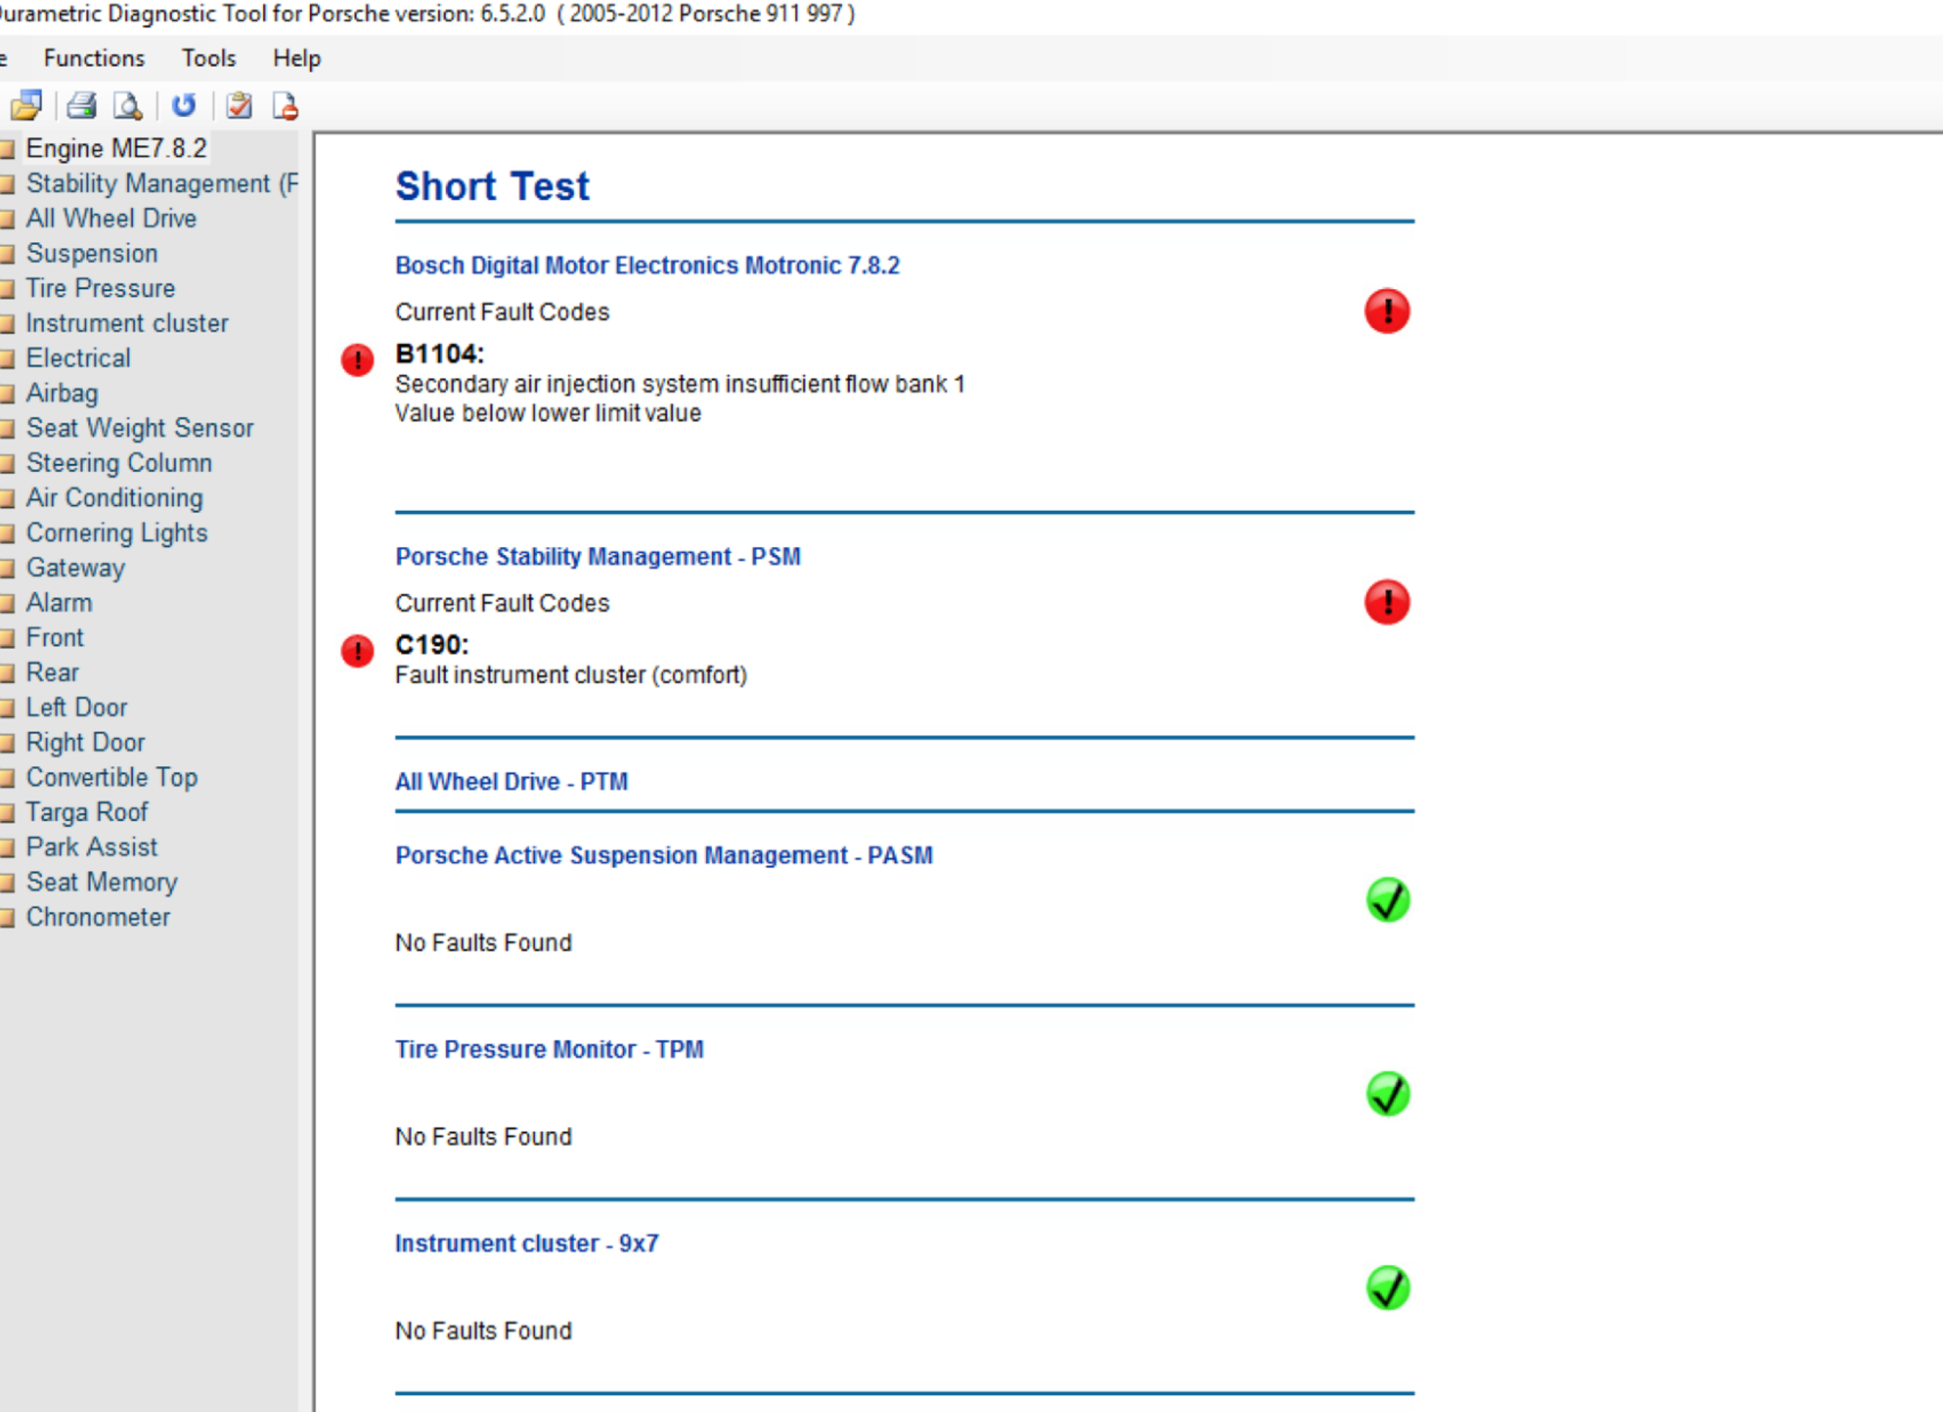
Task: Follow the All Wheel Drive - PTM link
Action: coord(510,782)
